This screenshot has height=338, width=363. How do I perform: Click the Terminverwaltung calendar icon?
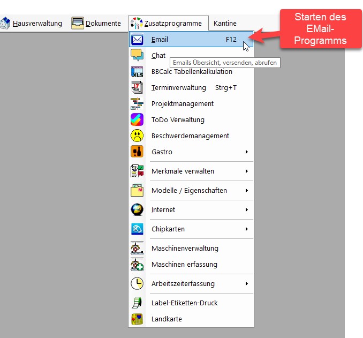click(137, 87)
